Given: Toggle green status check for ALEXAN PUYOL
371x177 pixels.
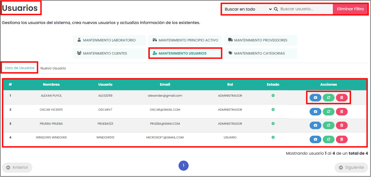Looking at the screenshot, I should click(273, 95).
